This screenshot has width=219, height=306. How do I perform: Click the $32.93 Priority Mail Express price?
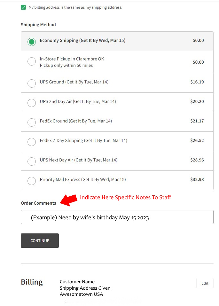pyautogui.click(x=197, y=179)
